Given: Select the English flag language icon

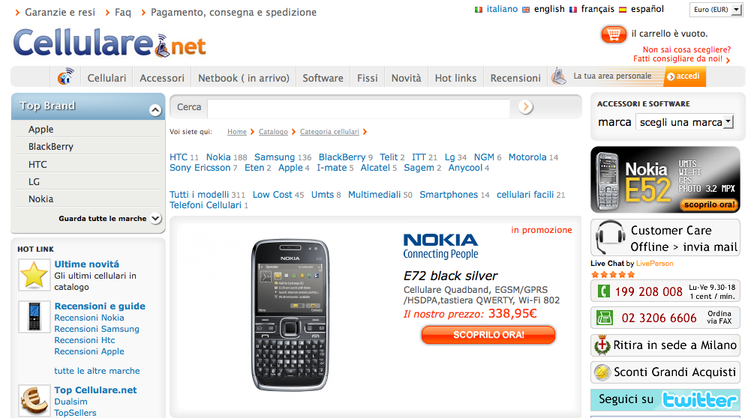Looking at the screenshot, I should click(x=526, y=10).
